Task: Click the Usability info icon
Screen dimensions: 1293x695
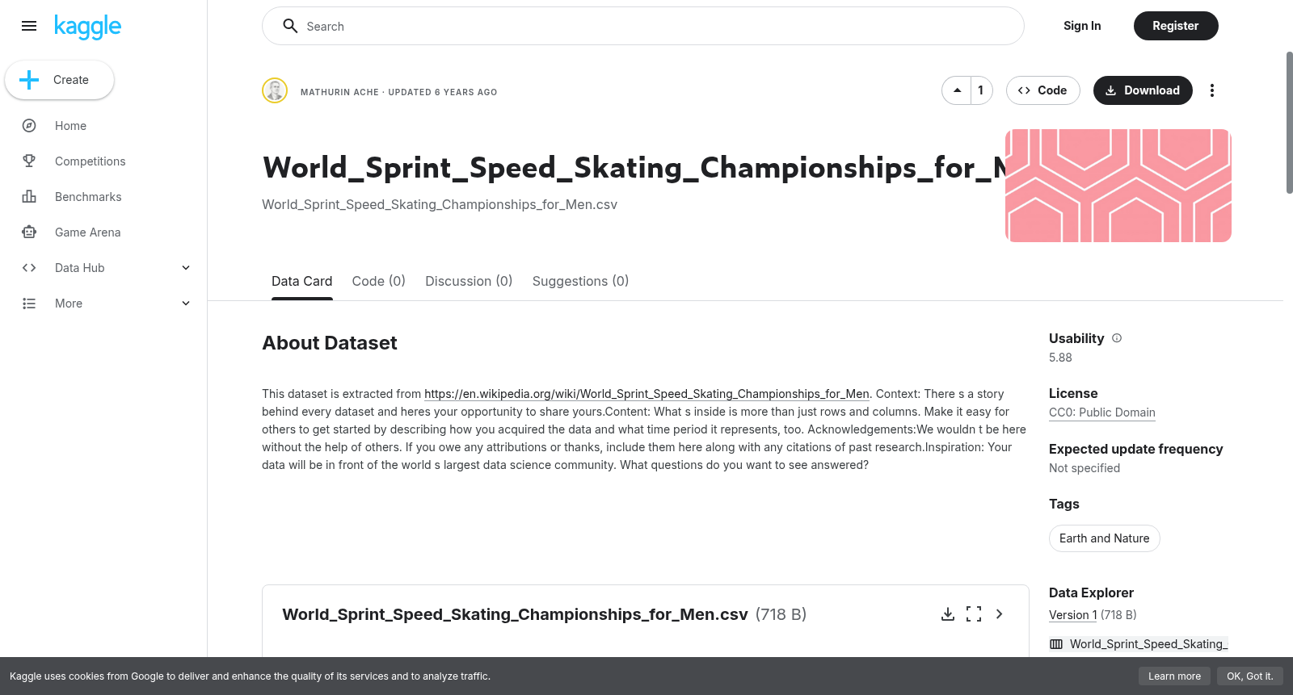Action: tap(1117, 338)
